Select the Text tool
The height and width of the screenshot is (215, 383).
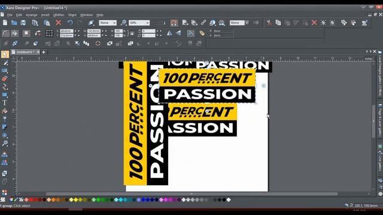(x=5, y=103)
